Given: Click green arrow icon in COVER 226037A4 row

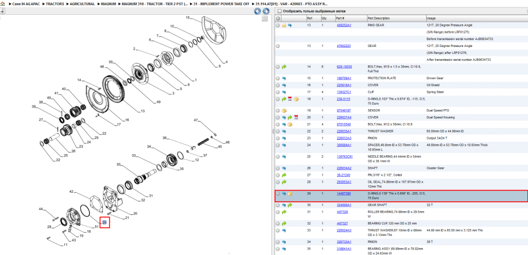Looking at the screenshot, I should 290,117.
